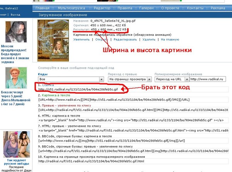The width and height of the screenshot is (232, 172).
Task: Open the Диета Малышевой ad link
Action: click(15, 98)
